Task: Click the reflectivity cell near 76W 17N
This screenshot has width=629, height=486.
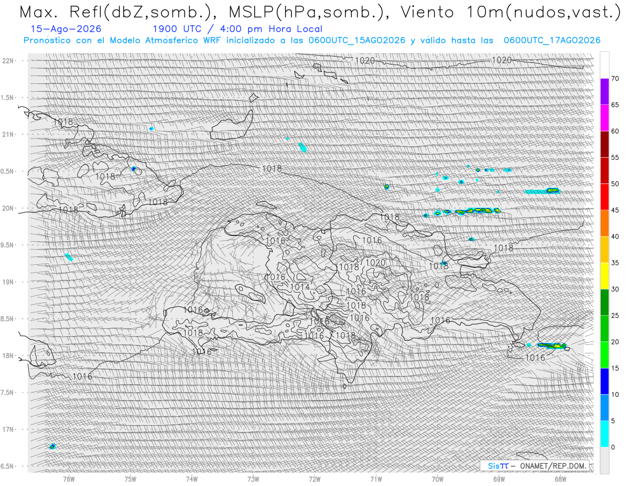Action: pos(52,447)
